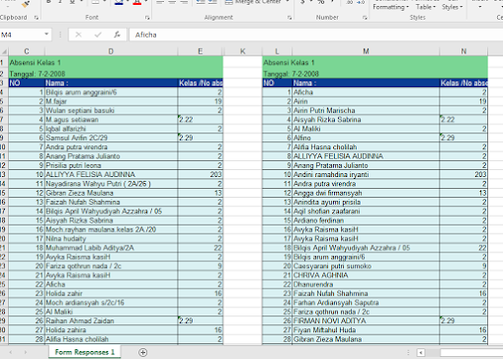
Task: Select cell 'M.agus setiawan'
Action: click(111, 120)
